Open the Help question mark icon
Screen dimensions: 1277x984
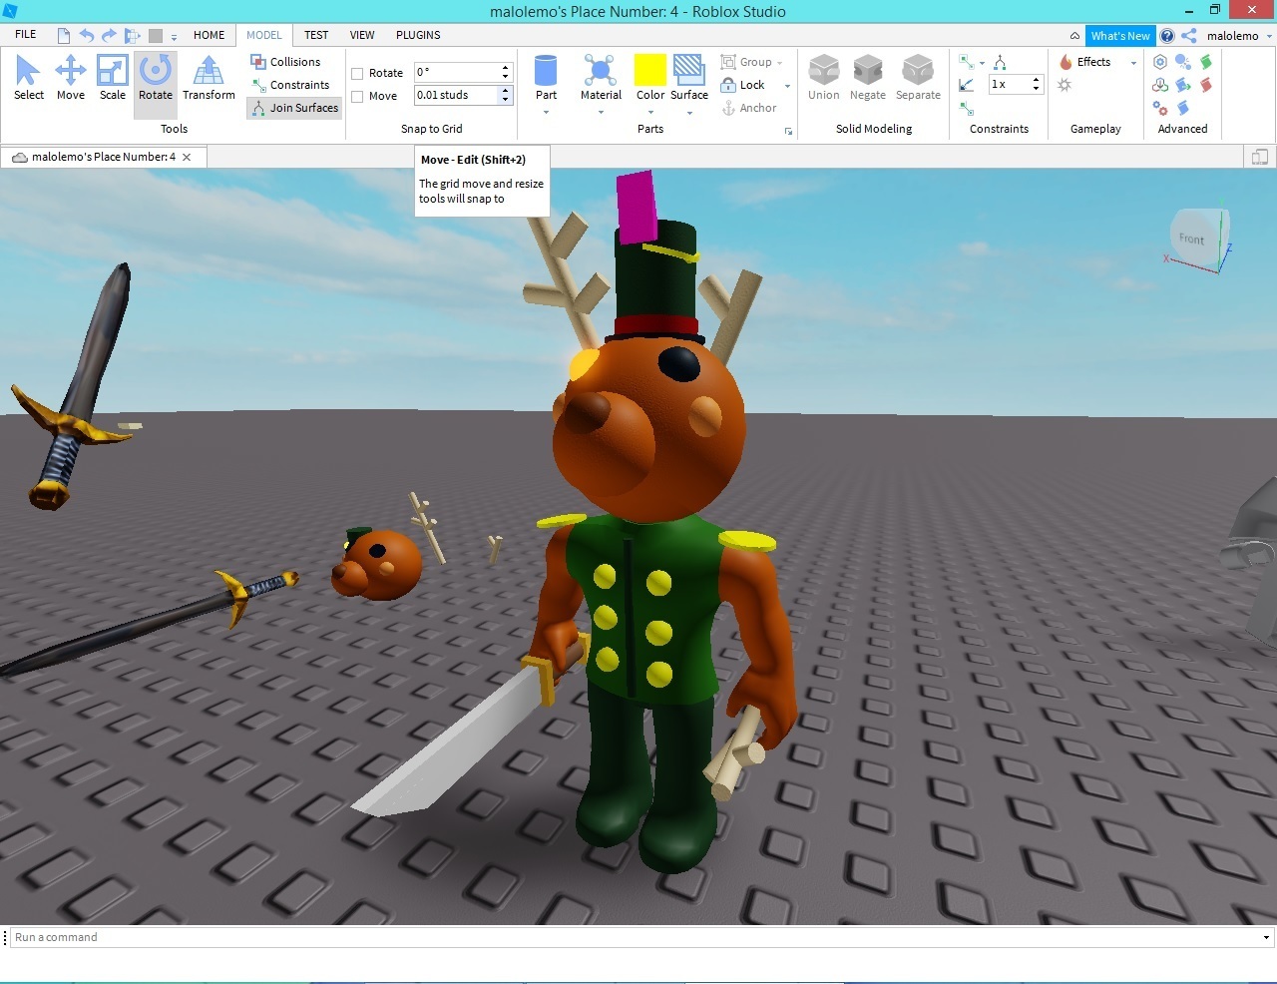(x=1167, y=36)
